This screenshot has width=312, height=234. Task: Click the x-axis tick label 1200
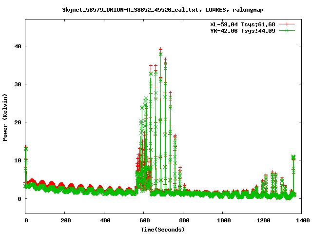(x=263, y=220)
